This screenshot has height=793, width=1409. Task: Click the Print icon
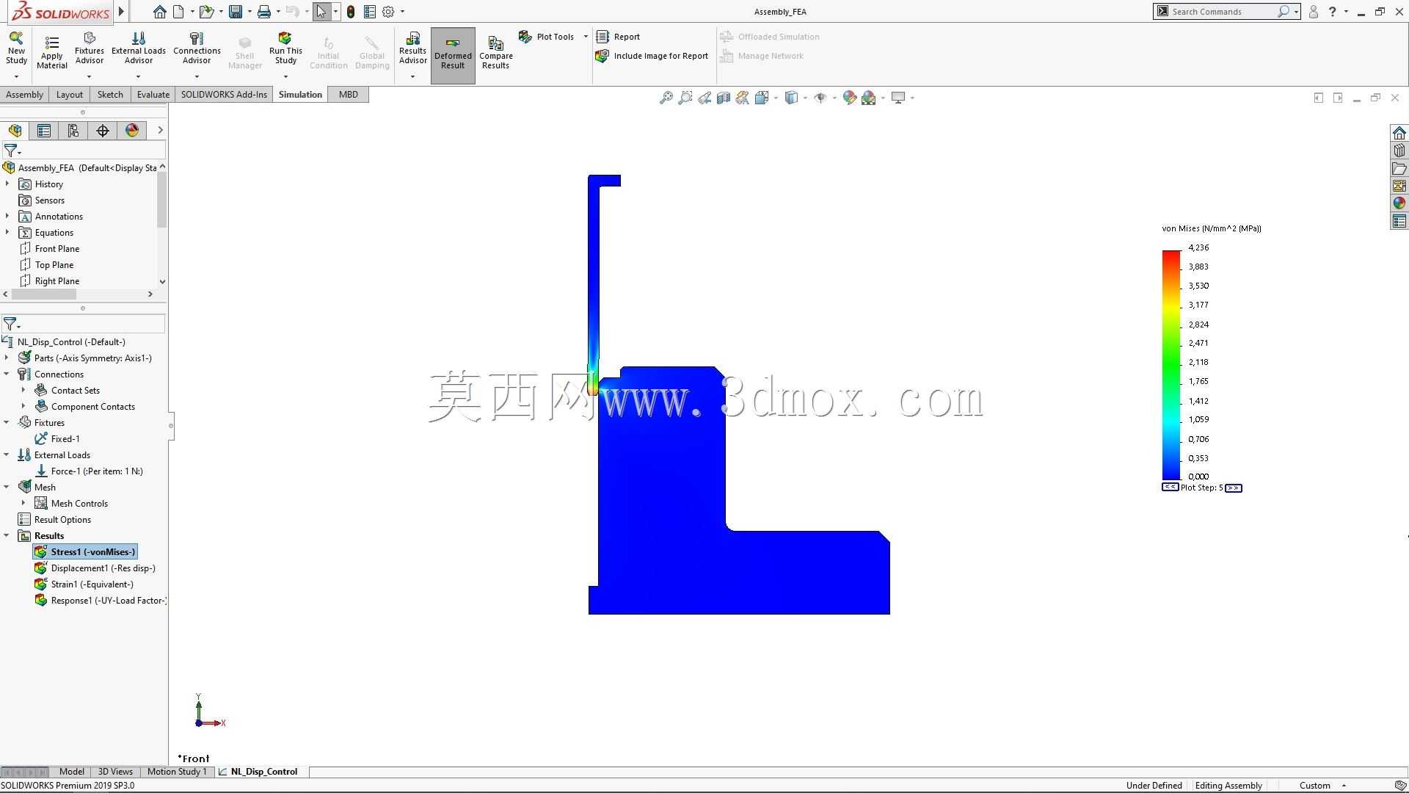[264, 12]
